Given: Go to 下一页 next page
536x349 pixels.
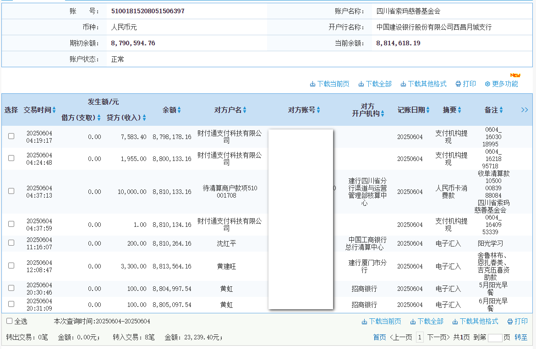Looking at the screenshot, I should tap(438, 338).
